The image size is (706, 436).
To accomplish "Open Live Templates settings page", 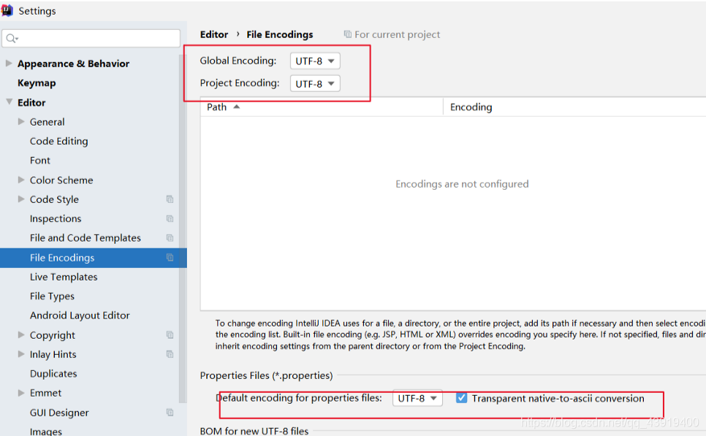I will pyautogui.click(x=64, y=277).
